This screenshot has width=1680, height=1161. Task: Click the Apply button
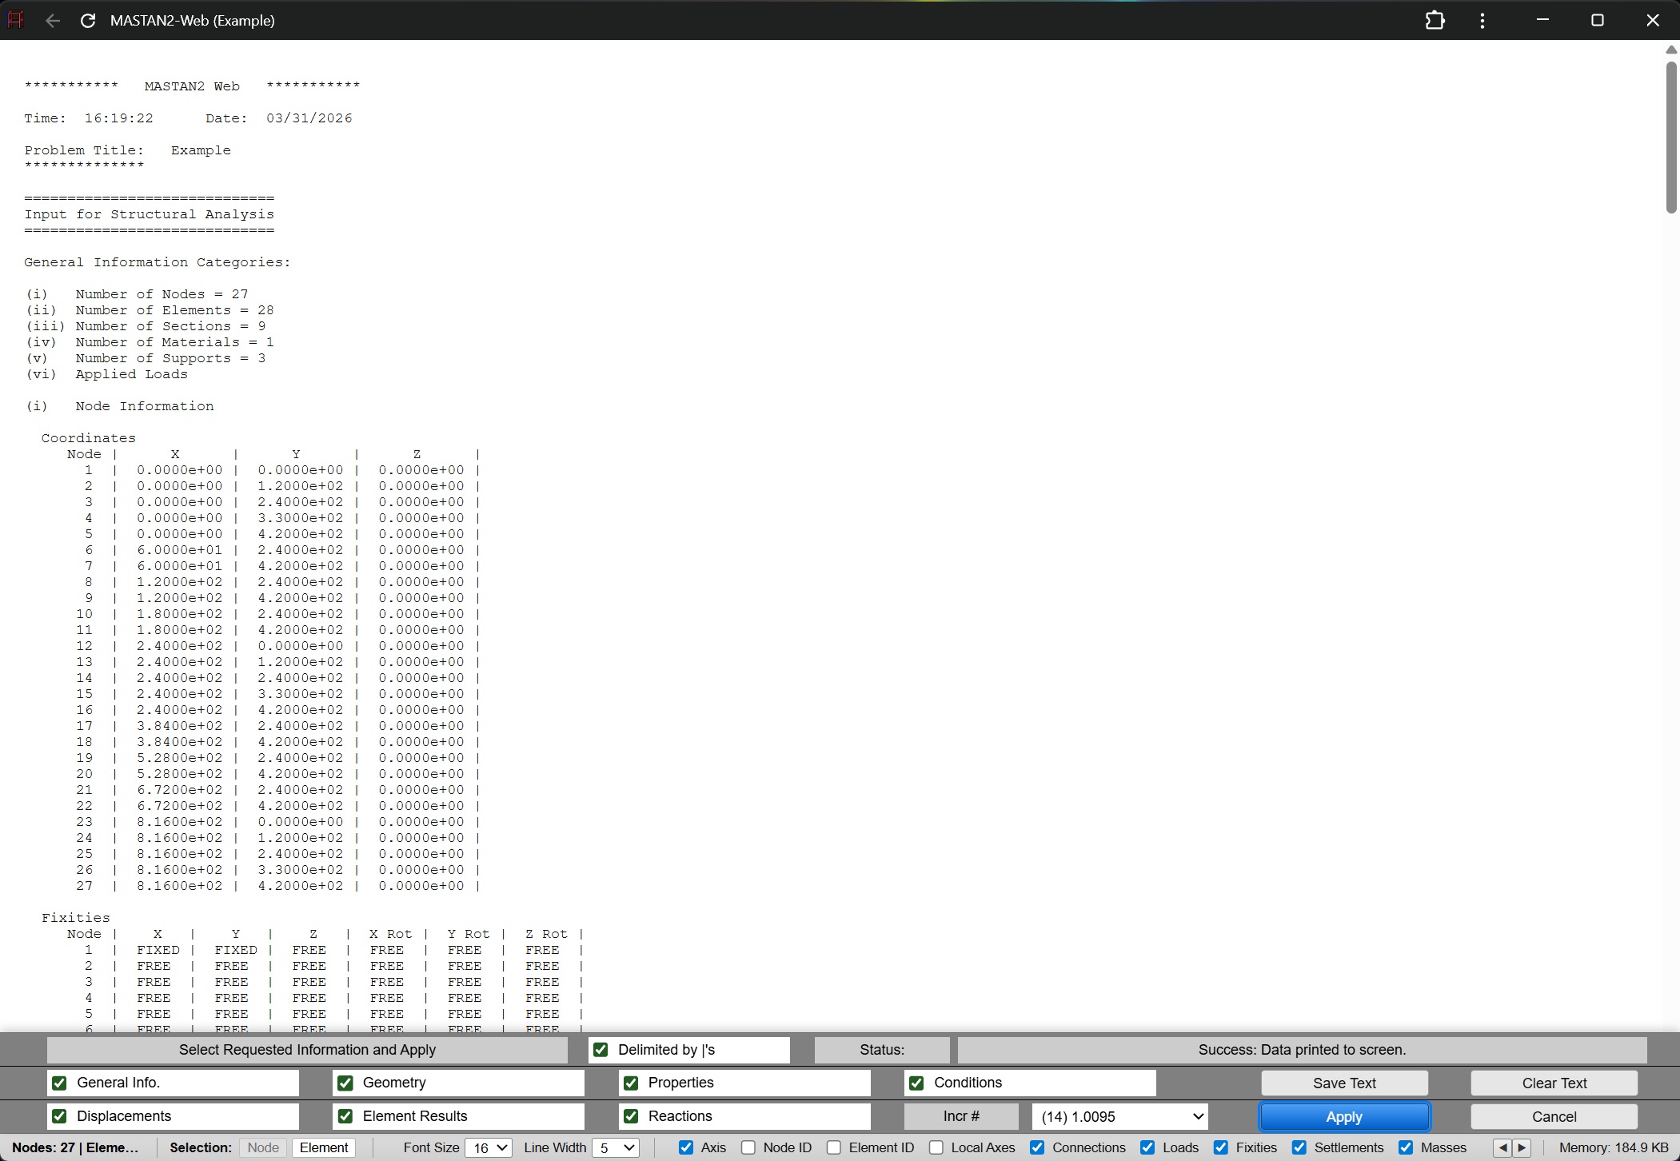1343,1116
